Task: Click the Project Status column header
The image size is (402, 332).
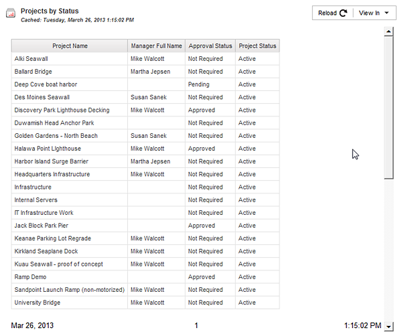Action: [x=257, y=46]
